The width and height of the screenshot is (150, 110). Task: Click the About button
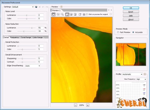tap(131, 19)
